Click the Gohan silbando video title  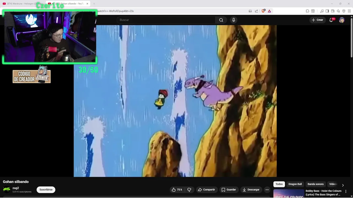click(x=16, y=182)
